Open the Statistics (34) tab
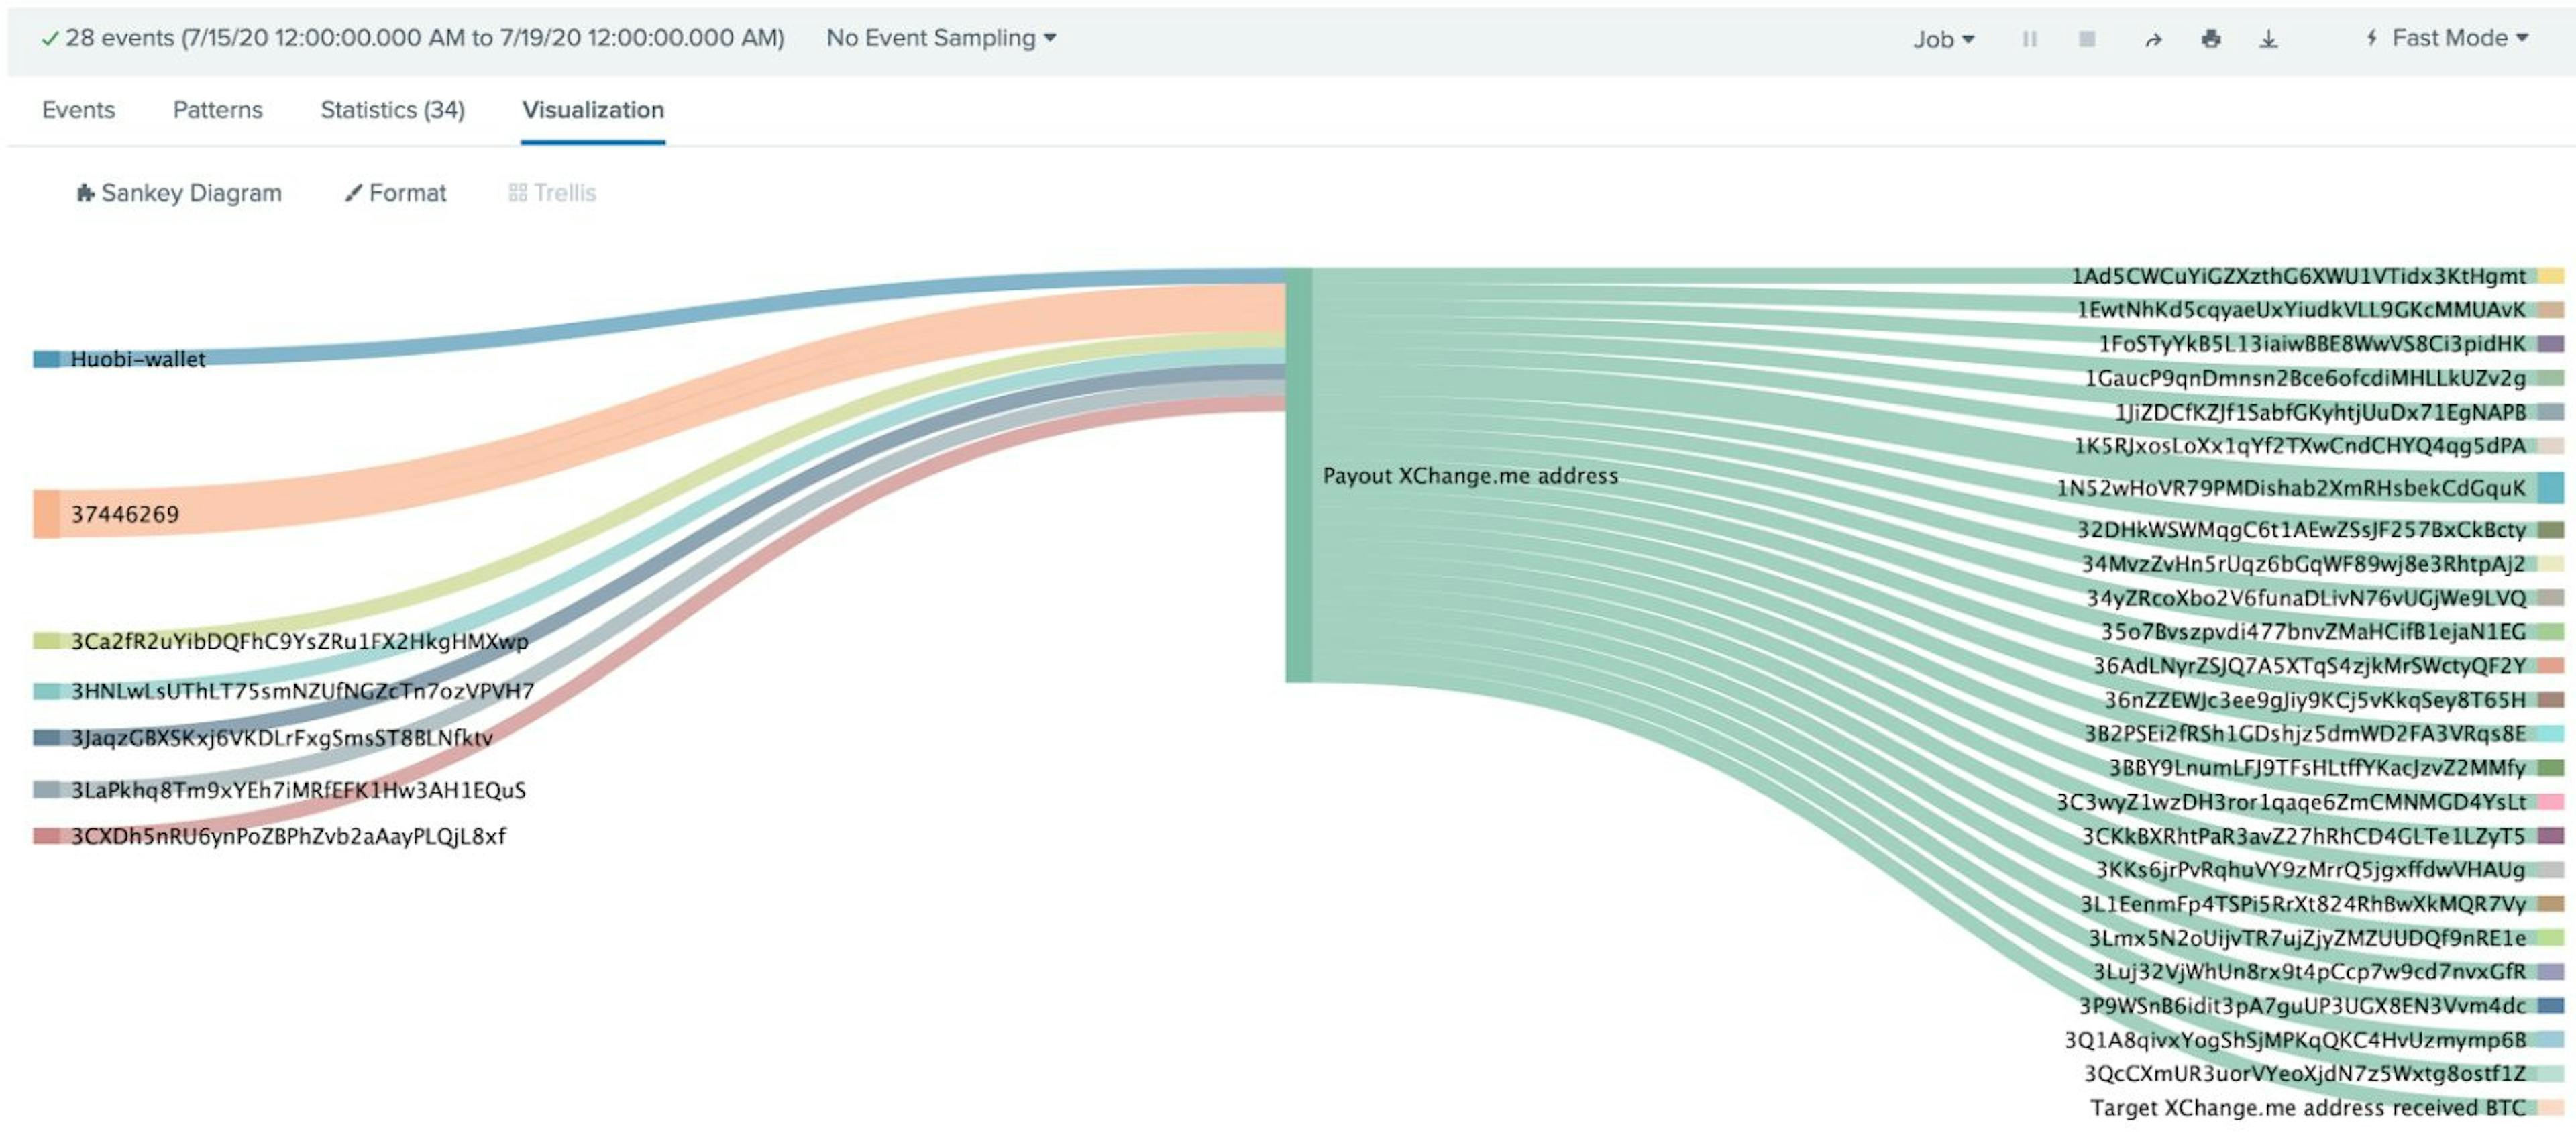Image resolution: width=2576 pixels, height=1137 pixels. (x=392, y=110)
